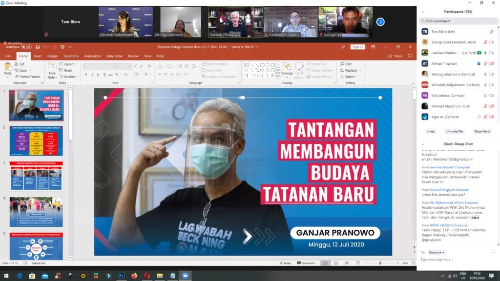The height and width of the screenshot is (281, 500).
Task: Switch to the Slide Show tab
Action: tap(114, 56)
